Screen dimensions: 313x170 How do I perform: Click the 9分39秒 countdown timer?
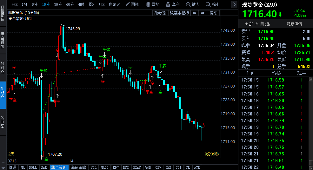pyautogui.click(x=212, y=154)
